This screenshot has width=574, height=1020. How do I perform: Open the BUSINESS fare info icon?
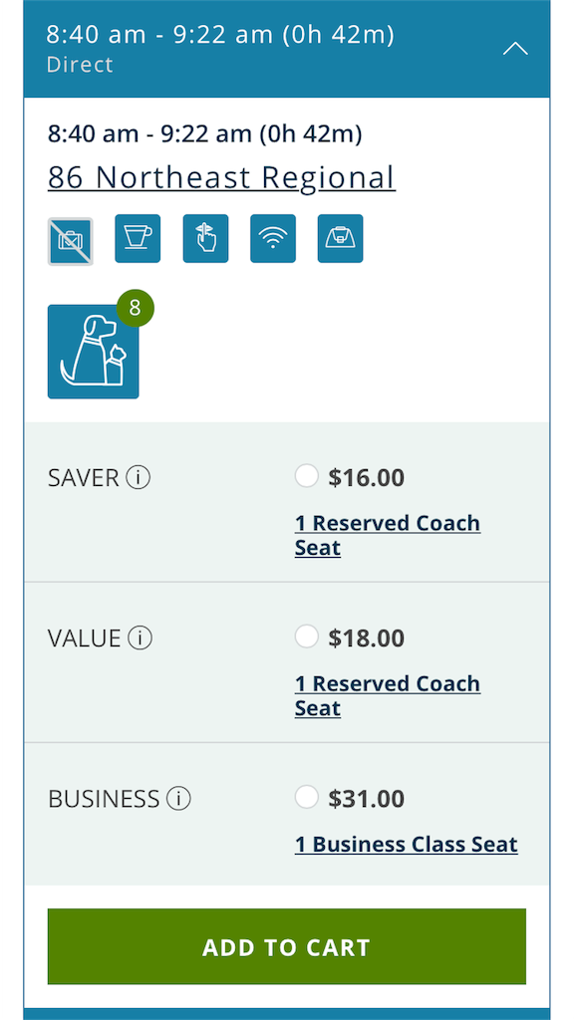click(178, 798)
